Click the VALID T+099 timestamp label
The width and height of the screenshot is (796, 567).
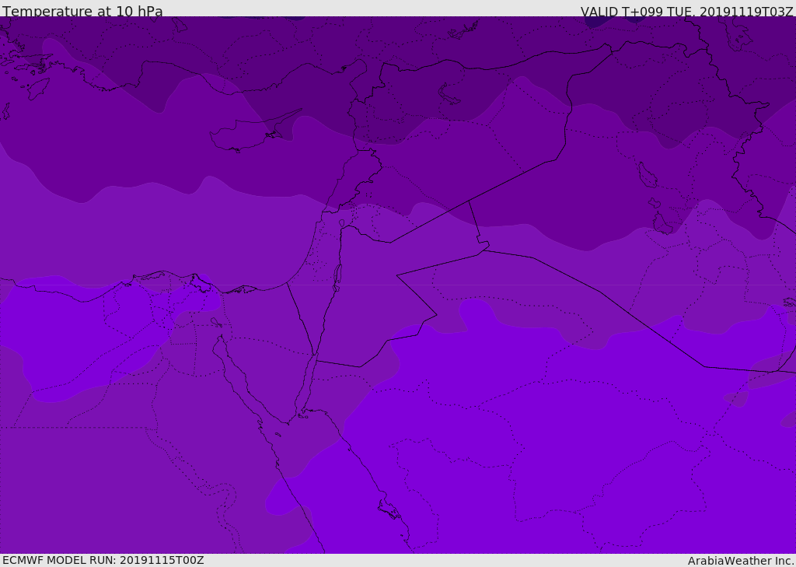(x=687, y=11)
